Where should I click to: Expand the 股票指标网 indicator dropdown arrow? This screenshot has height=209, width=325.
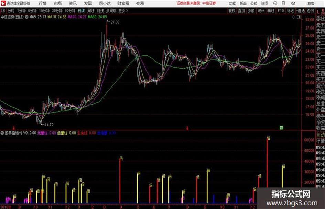pyautogui.click(x=2, y=133)
